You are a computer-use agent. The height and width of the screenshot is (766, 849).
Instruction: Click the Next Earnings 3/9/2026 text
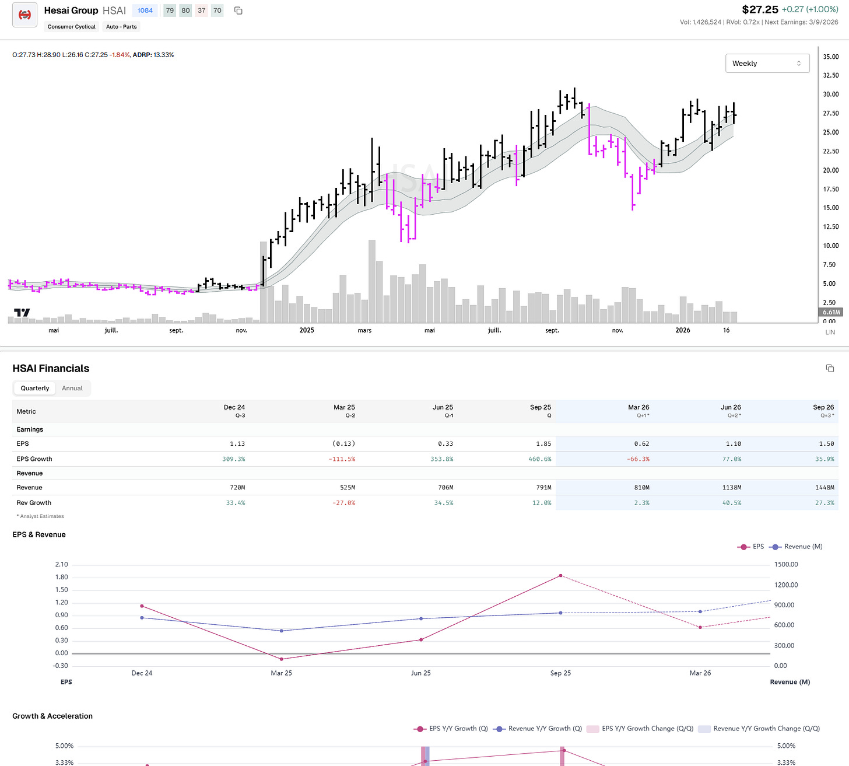[x=801, y=22]
